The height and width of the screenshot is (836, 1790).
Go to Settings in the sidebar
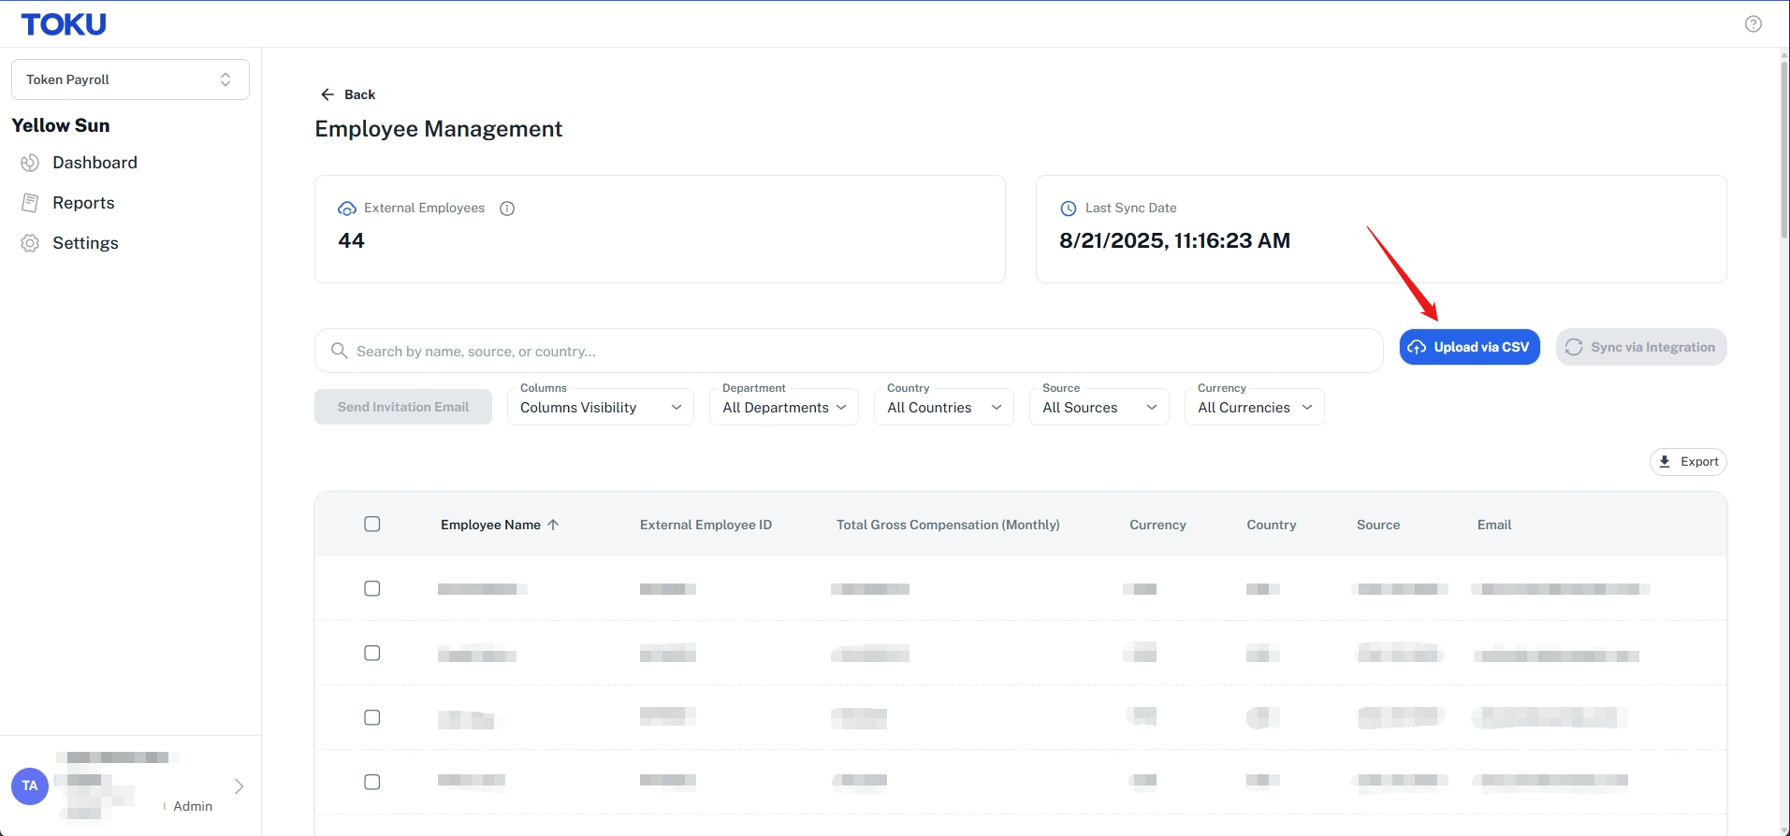[x=85, y=243]
